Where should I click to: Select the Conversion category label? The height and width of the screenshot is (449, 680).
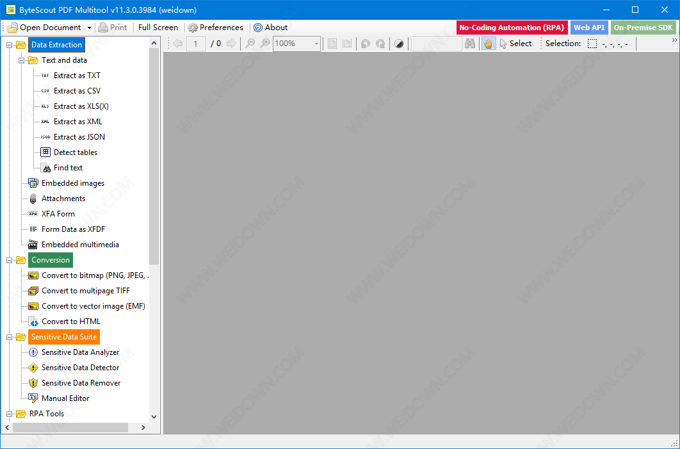click(x=51, y=260)
